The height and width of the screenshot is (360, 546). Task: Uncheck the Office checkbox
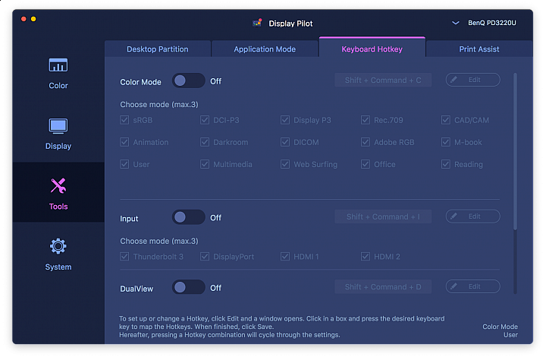366,164
